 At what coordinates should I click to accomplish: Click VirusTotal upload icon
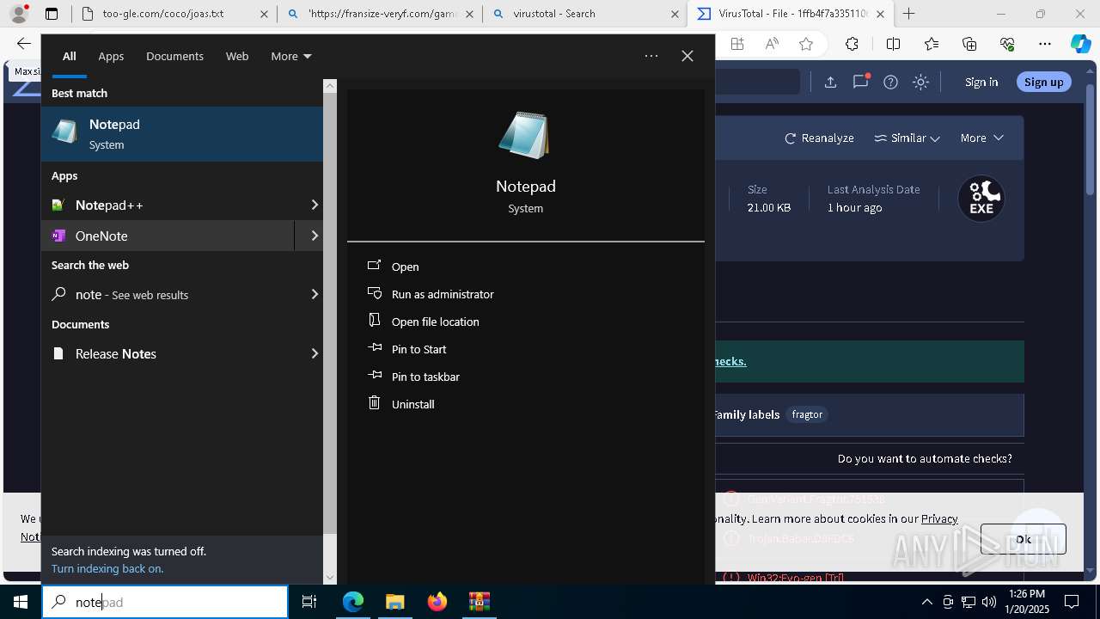pyautogui.click(x=830, y=82)
